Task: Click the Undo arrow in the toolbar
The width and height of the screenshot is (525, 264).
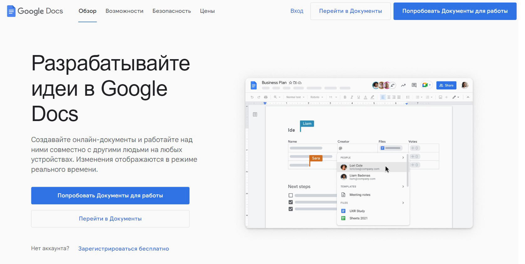Action: [252, 97]
